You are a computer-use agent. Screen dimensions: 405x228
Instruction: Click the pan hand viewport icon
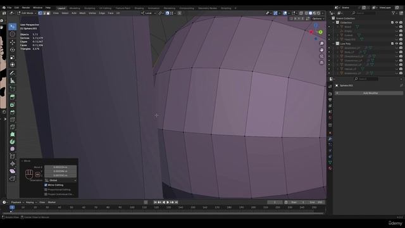[x=321, y=49]
